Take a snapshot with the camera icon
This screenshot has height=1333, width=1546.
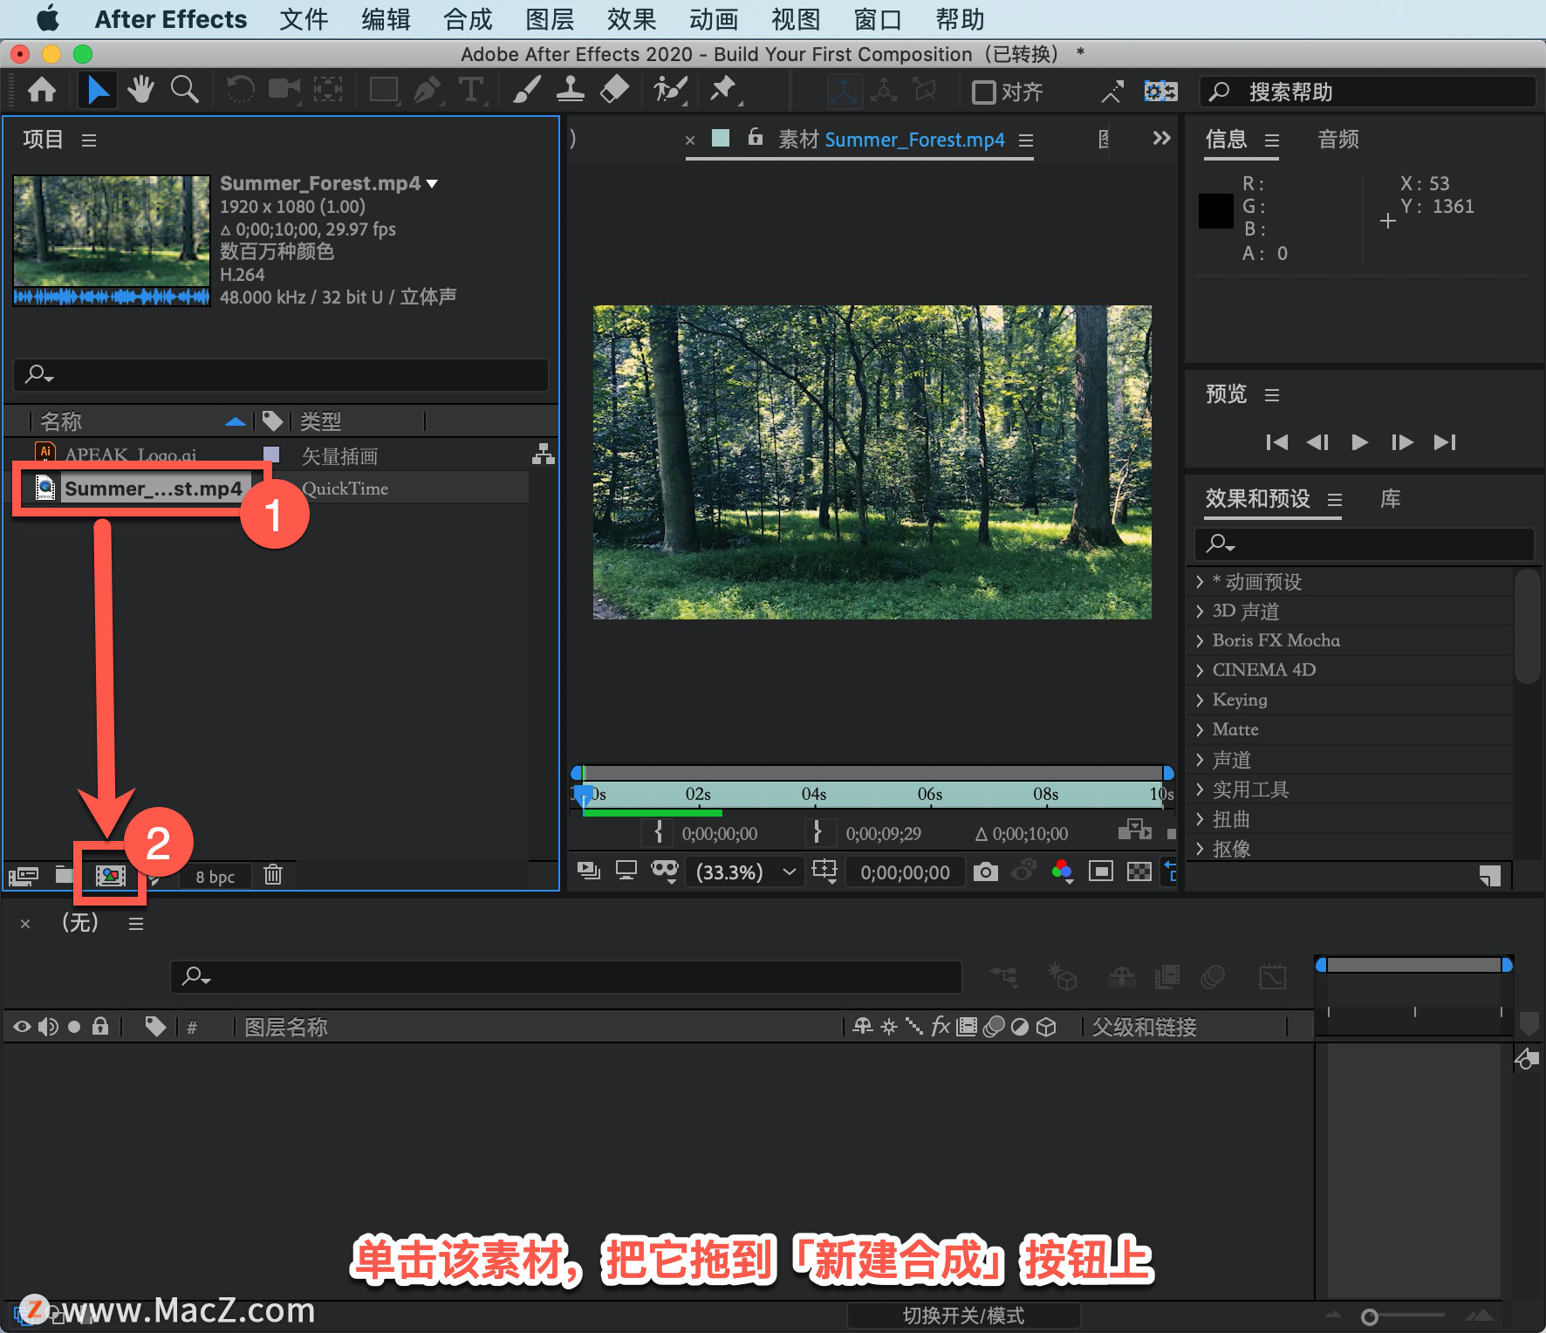(x=986, y=872)
